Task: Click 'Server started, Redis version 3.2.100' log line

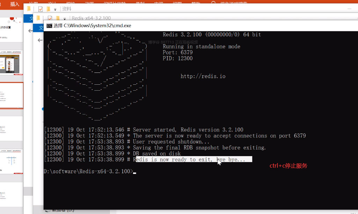Action: (x=188, y=130)
